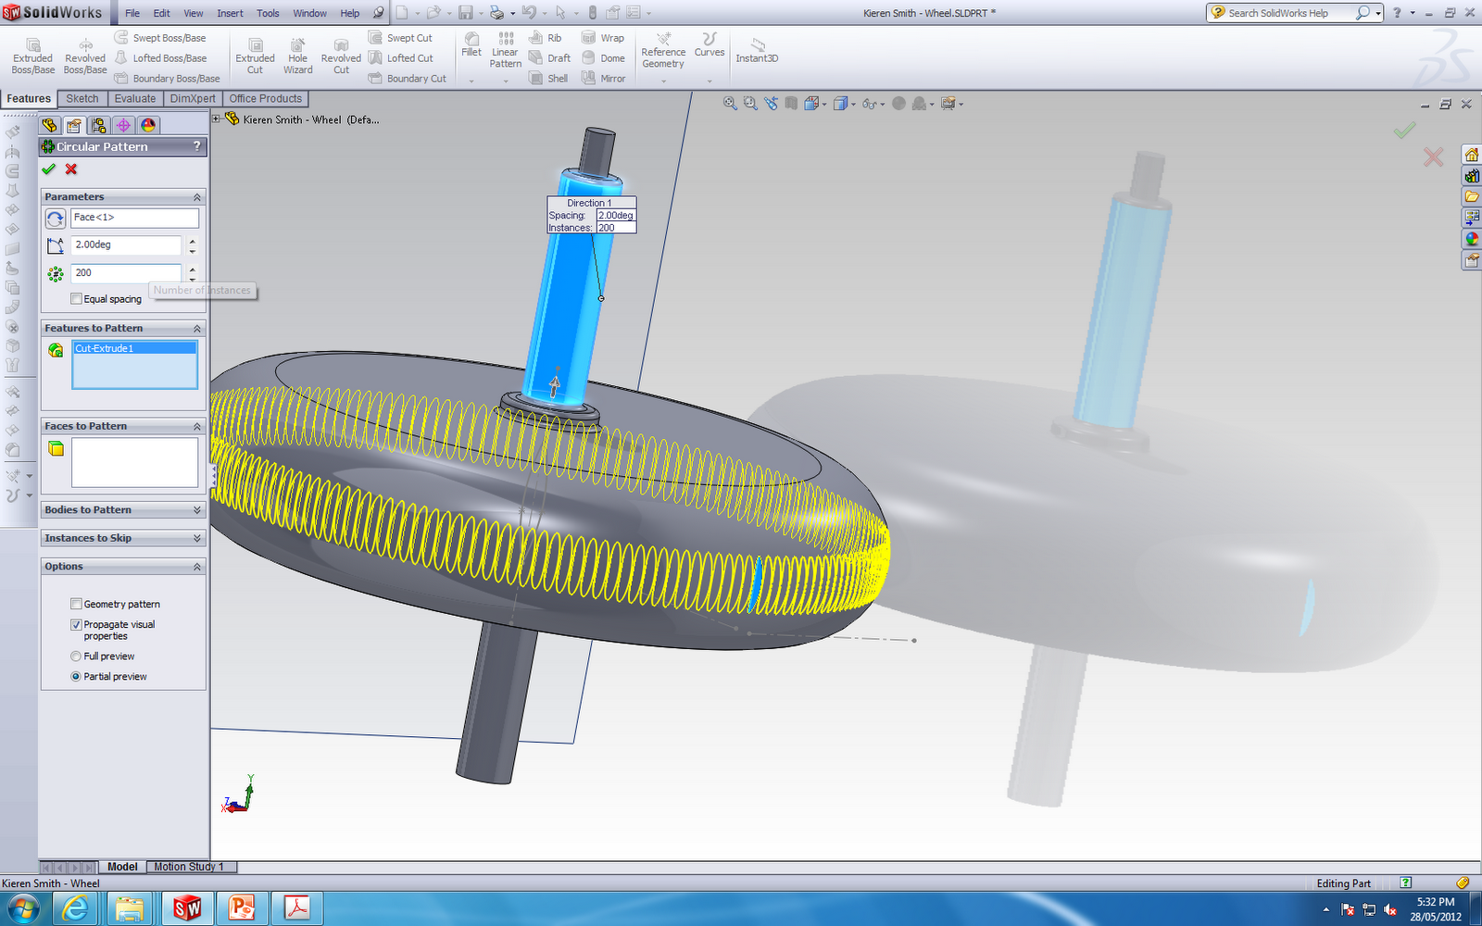Click Zoom to Fit in view toolbar

click(730, 104)
